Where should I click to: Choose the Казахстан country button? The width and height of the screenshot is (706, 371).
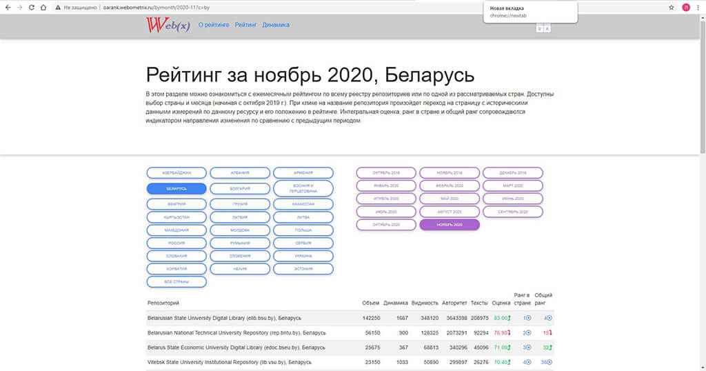click(x=303, y=204)
